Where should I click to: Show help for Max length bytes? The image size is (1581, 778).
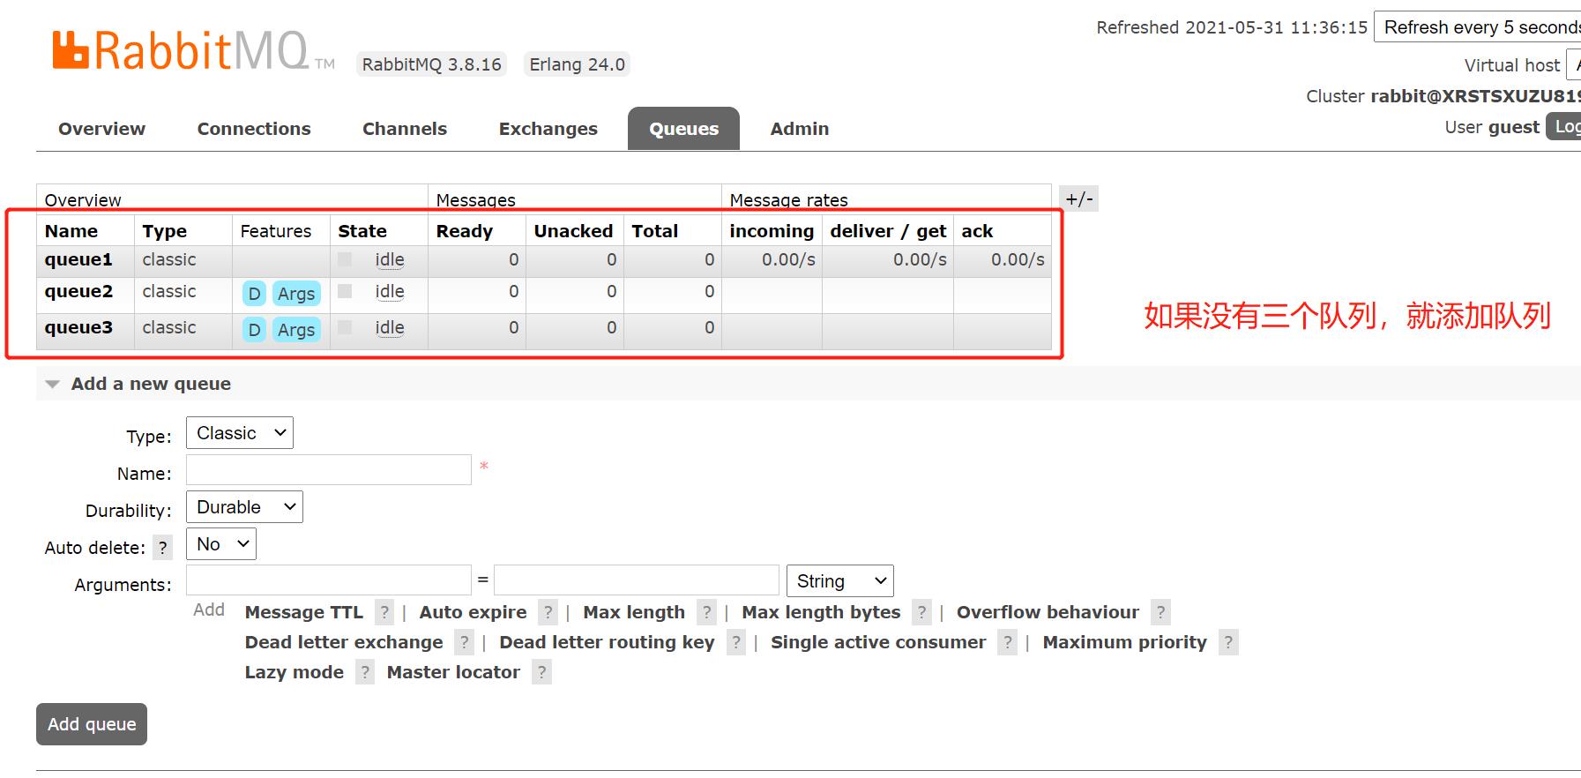921,612
